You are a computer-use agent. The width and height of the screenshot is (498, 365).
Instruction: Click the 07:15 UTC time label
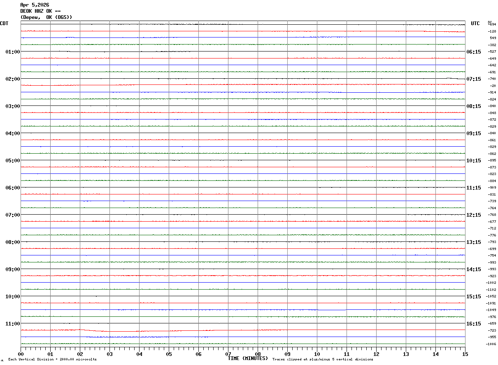click(x=473, y=79)
